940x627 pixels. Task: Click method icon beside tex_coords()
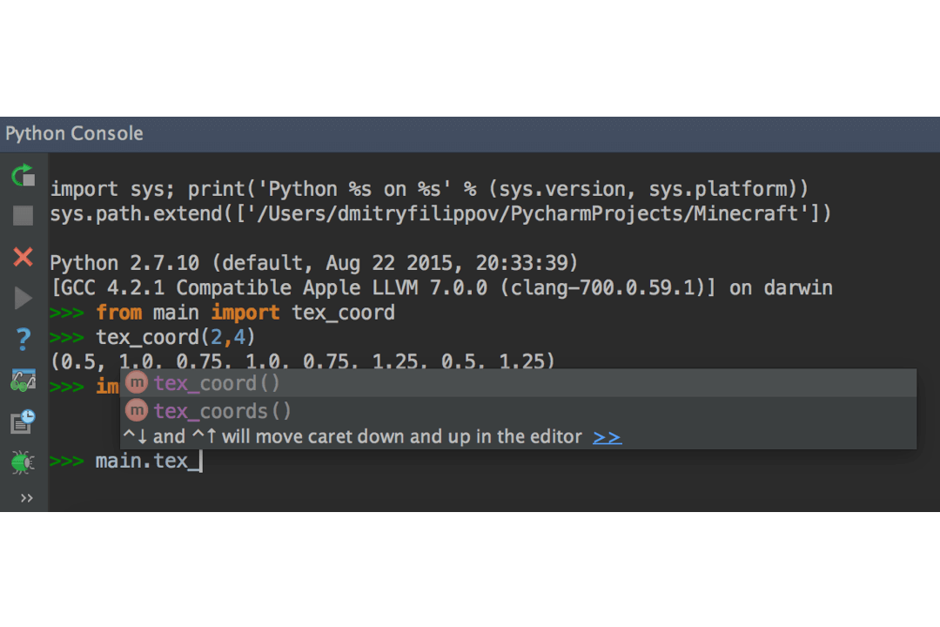[x=136, y=410]
